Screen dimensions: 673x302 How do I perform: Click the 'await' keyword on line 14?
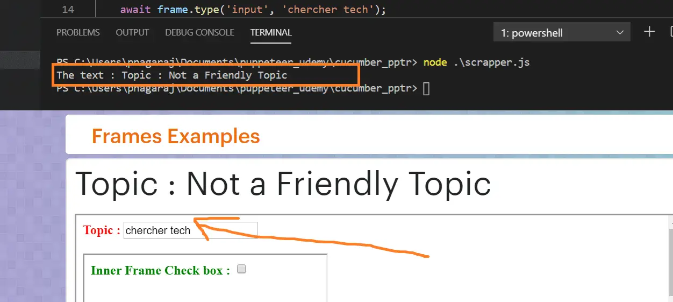coord(135,10)
